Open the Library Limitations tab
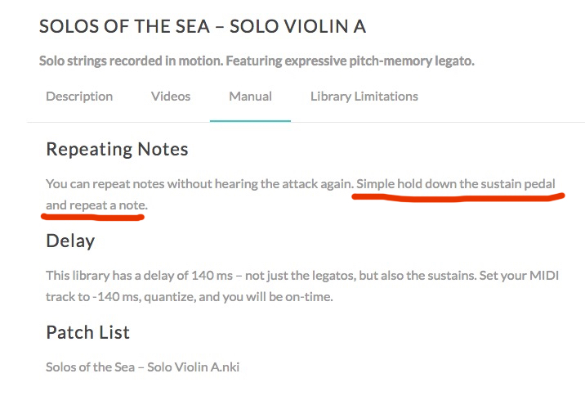Viewport: 585px width, 414px height. coord(364,97)
